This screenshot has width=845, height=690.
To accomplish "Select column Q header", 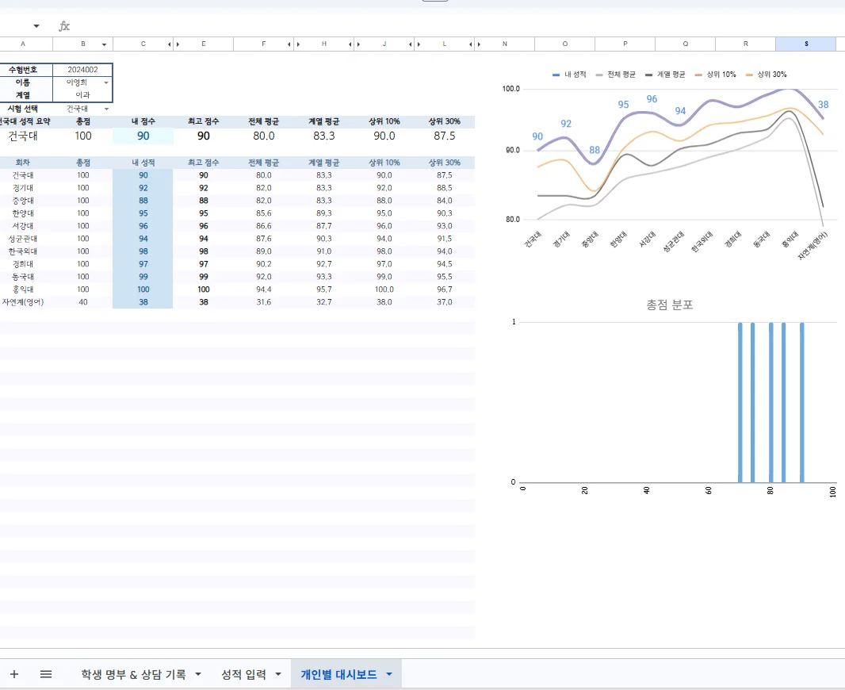I will (x=686, y=44).
